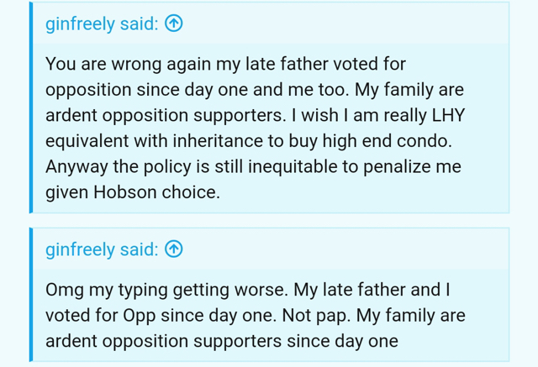Click the word "Omg" in the second quote

[x=65, y=291]
